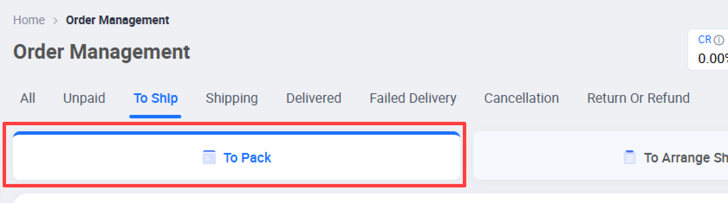Select the To Pack sub-tab label

coord(247,158)
